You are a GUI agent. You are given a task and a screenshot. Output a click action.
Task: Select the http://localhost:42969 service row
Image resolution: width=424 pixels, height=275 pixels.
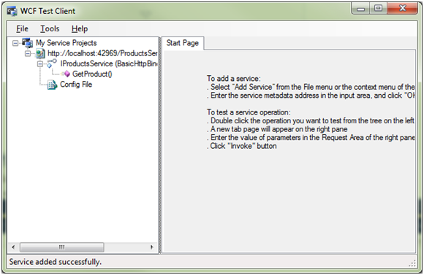click(x=102, y=53)
